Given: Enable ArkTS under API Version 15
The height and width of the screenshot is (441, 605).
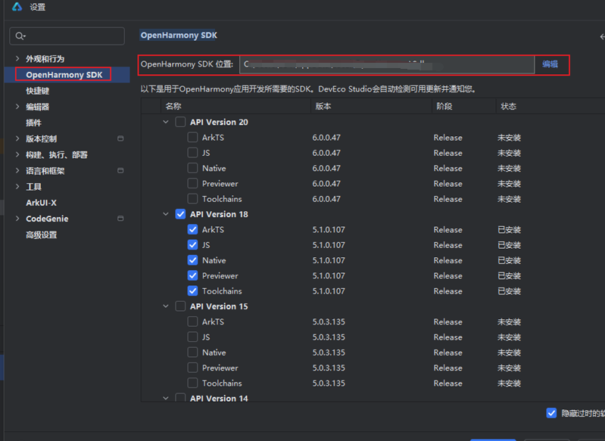Looking at the screenshot, I should (x=192, y=322).
